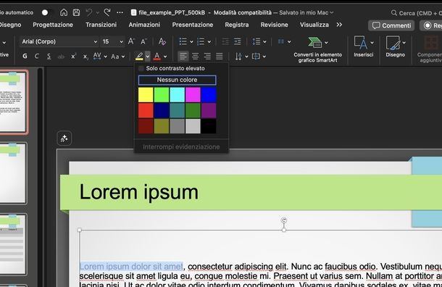Open the Revisione tab

click(x=275, y=25)
